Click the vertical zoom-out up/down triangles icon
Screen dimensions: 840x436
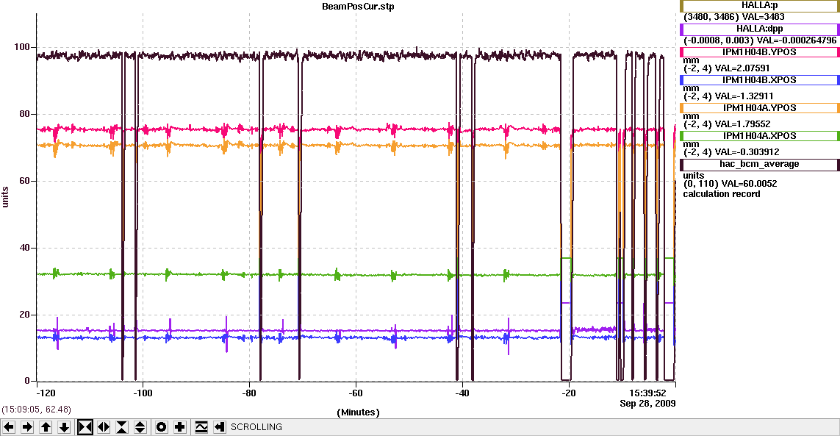[x=140, y=427]
